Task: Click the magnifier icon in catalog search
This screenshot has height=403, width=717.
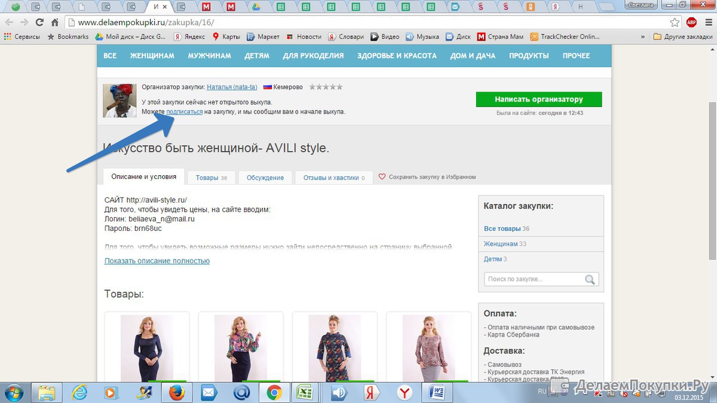Action: click(590, 279)
